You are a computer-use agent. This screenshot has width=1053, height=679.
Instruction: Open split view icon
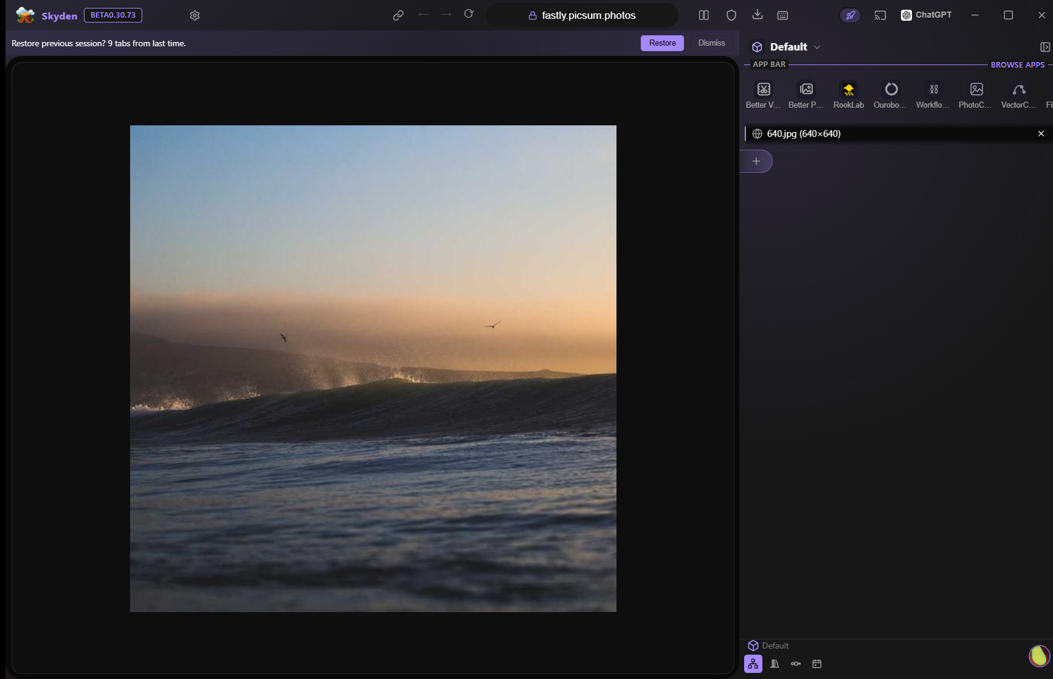click(x=704, y=15)
